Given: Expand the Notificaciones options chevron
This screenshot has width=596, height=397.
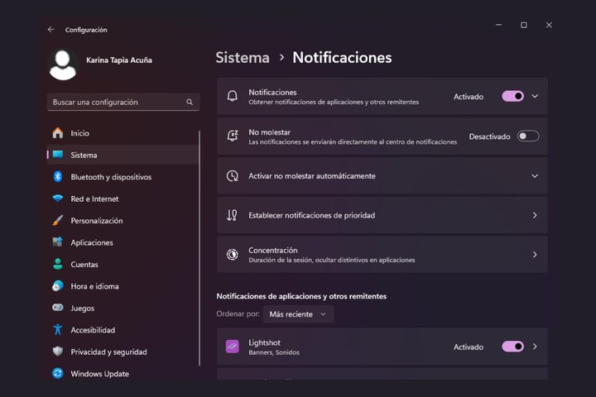Looking at the screenshot, I should (x=535, y=96).
